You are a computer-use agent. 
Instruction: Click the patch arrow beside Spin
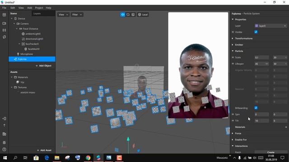point(233,114)
